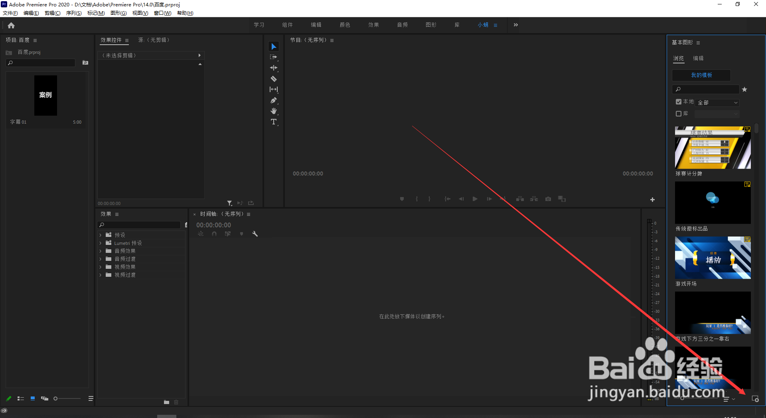Select the Selection arrow tool
The width and height of the screenshot is (766, 418).
coord(274,46)
